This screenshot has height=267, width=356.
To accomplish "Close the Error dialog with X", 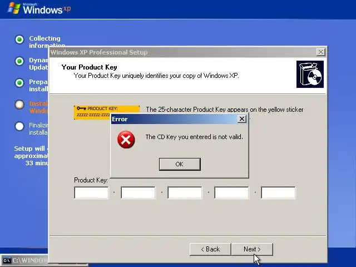I will pyautogui.click(x=242, y=118).
